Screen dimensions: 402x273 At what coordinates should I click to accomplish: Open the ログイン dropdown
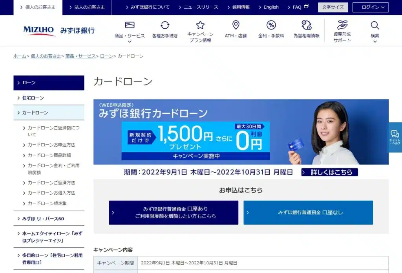coord(371,7)
